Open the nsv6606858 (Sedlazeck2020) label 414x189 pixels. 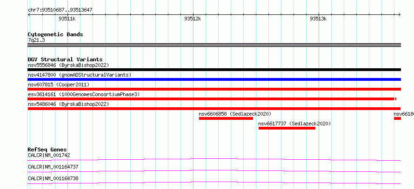235,114
